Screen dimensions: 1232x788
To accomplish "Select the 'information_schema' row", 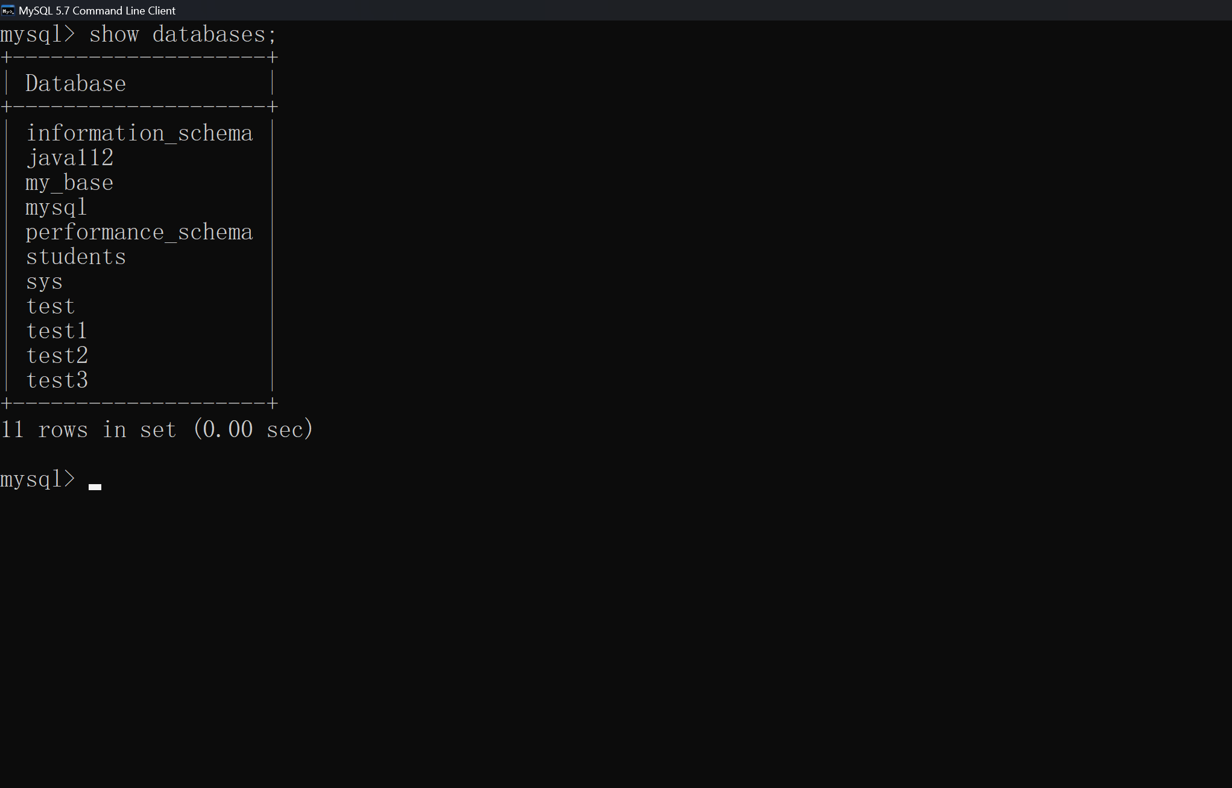I will [x=139, y=133].
